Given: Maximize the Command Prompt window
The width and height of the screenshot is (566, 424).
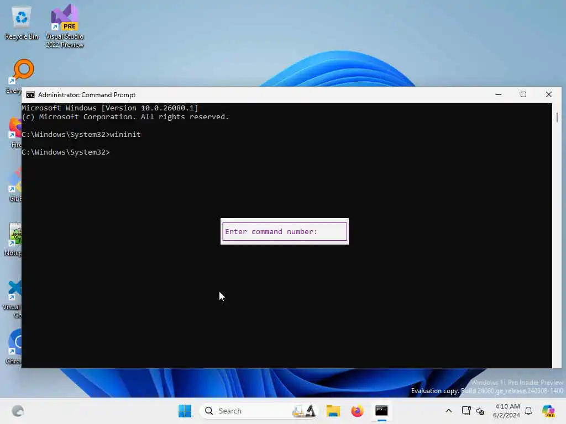Looking at the screenshot, I should pyautogui.click(x=523, y=95).
